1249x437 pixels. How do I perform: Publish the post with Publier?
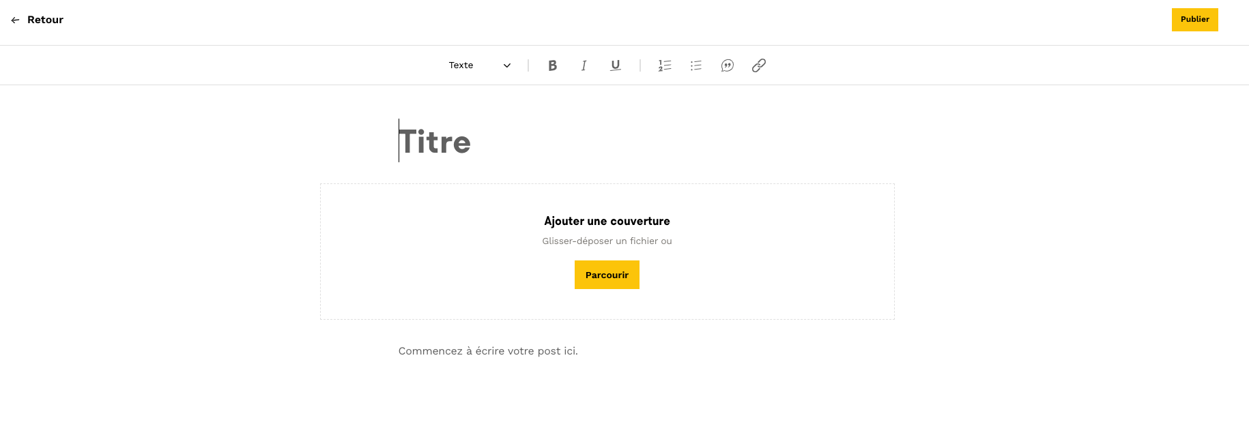[x=1194, y=20]
